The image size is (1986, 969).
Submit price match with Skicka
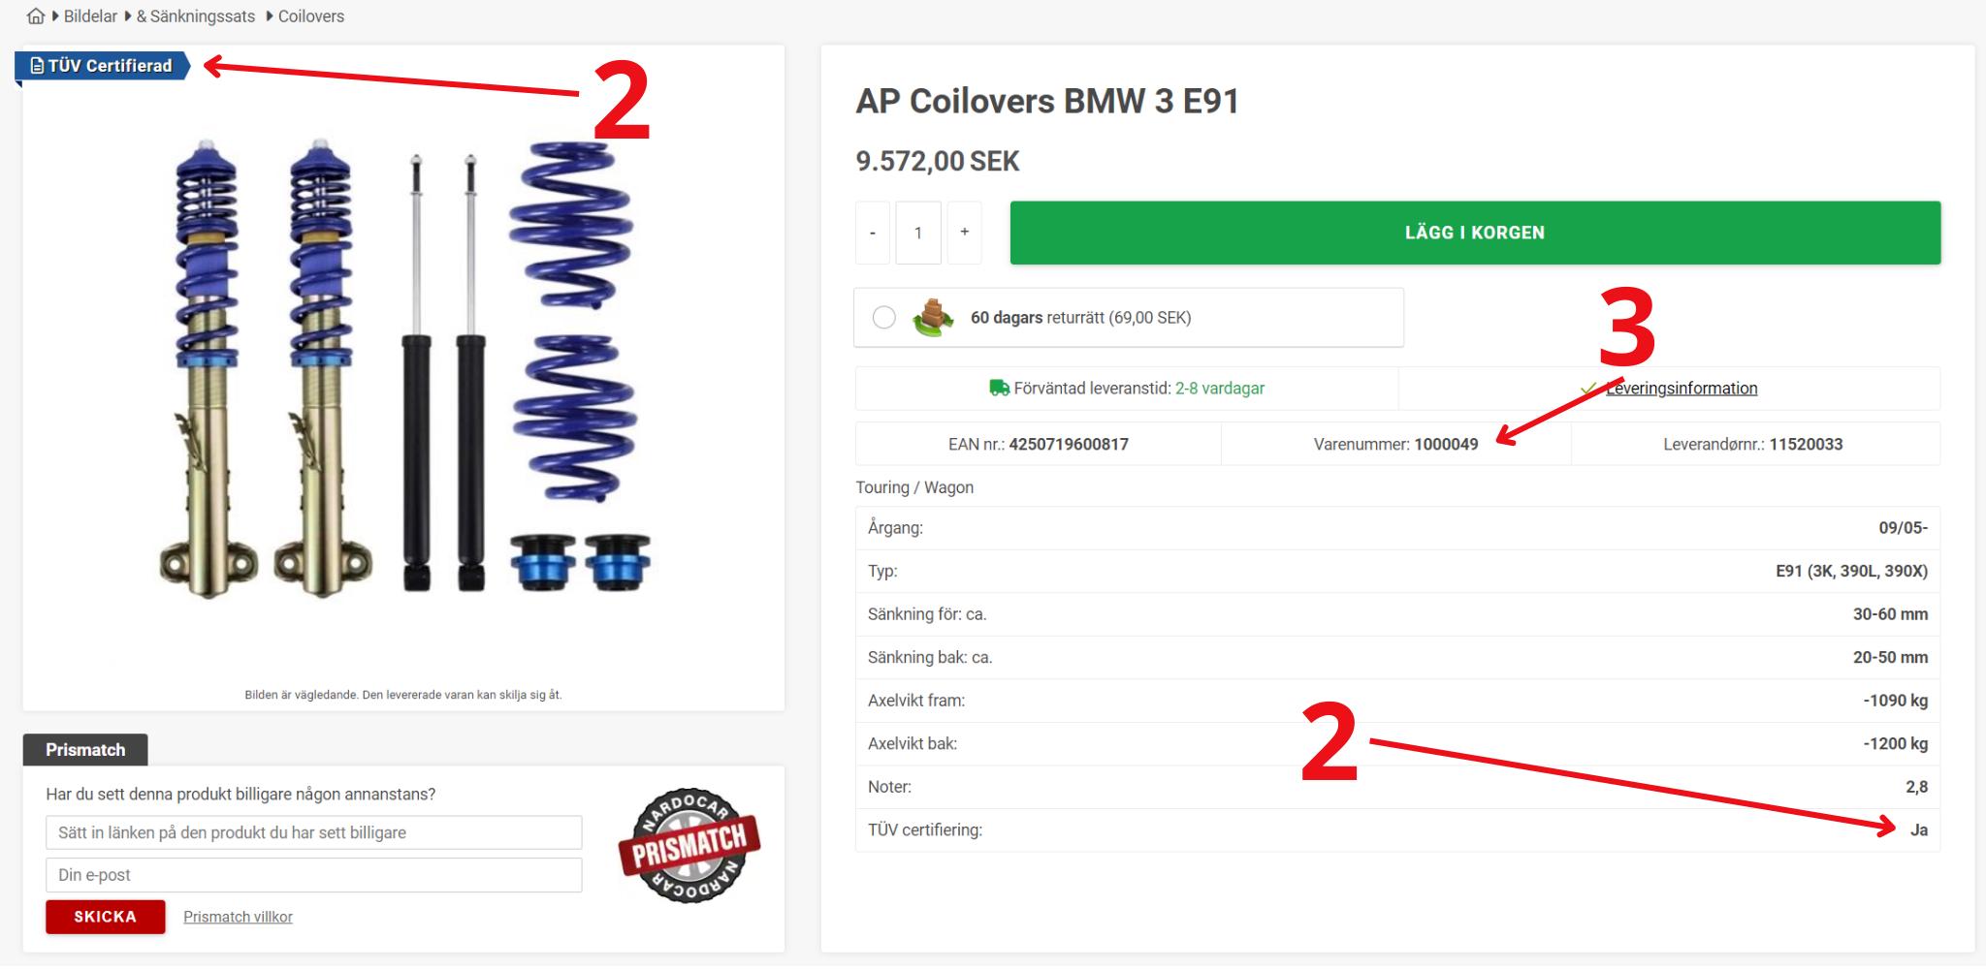coord(106,917)
